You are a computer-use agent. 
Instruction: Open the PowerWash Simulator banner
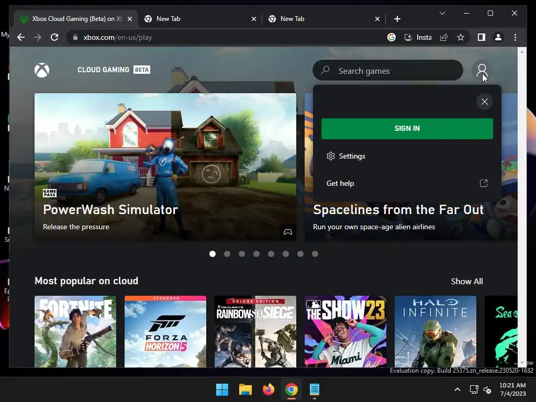pos(165,166)
